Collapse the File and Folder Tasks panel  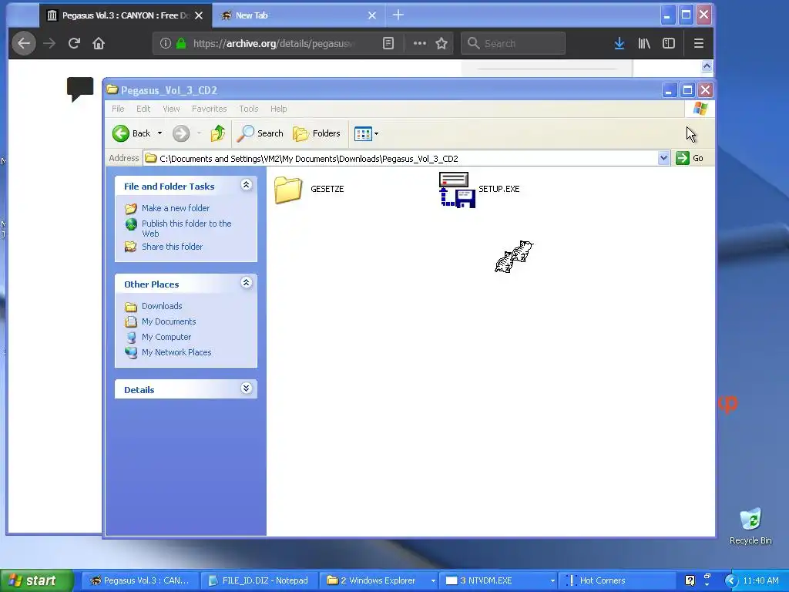246,185
